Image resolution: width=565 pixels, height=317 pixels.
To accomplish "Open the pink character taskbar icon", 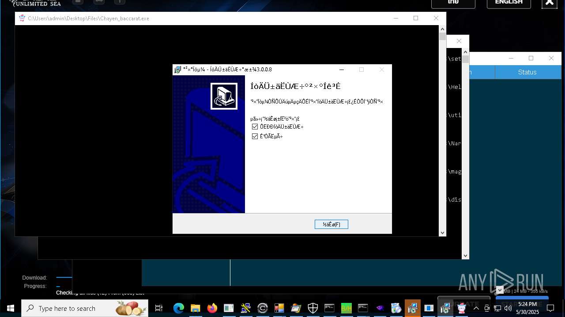I will [462, 308].
